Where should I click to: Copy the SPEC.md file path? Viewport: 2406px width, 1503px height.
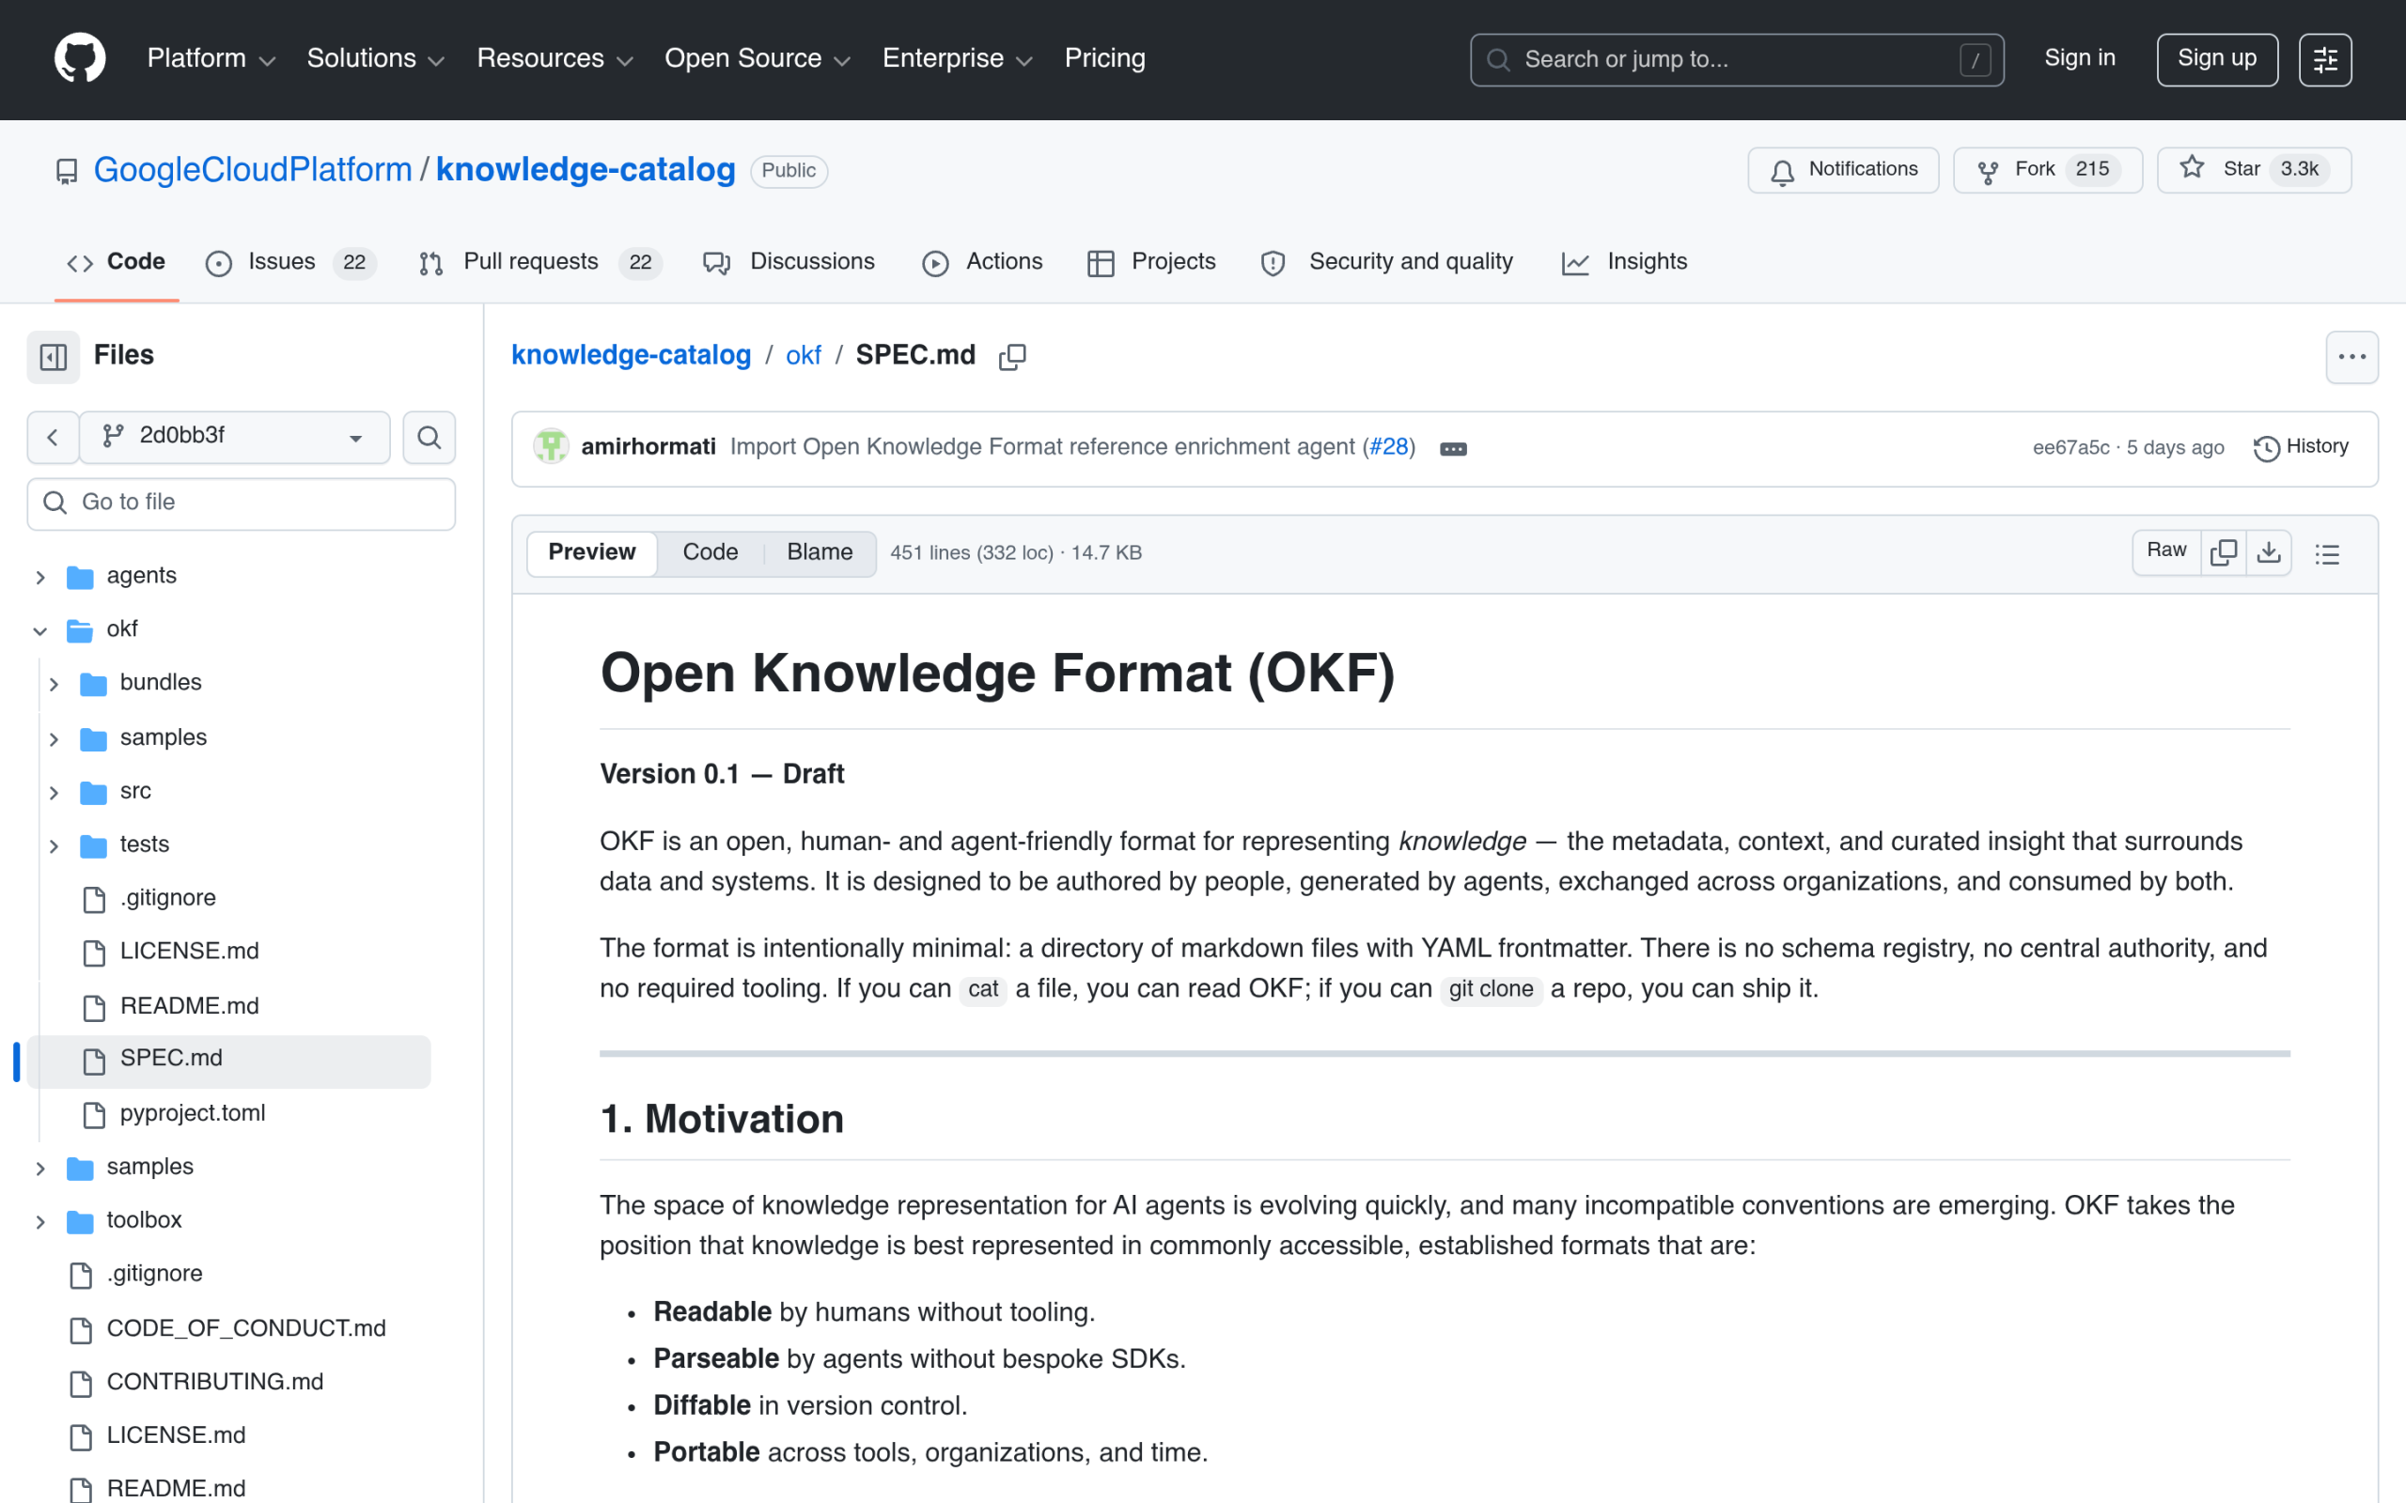coord(1012,356)
